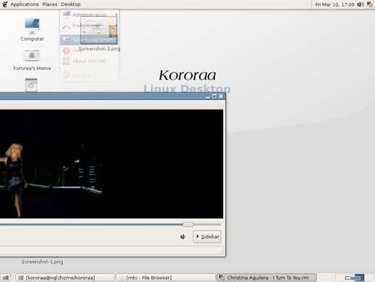Viewport: 375px width, 282px height.
Task: Maximize the video player window
Action: click(214, 96)
